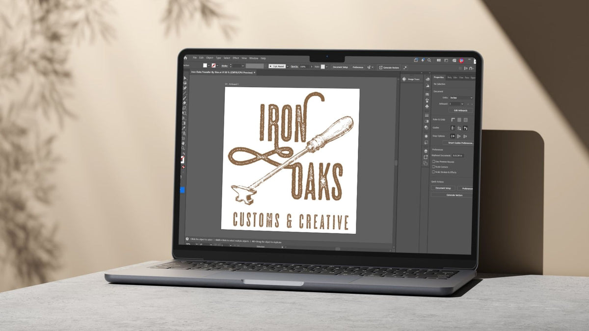Viewport: 589px width, 331px height.
Task: Open the Units dropdown showing Inches
Action: click(461, 98)
